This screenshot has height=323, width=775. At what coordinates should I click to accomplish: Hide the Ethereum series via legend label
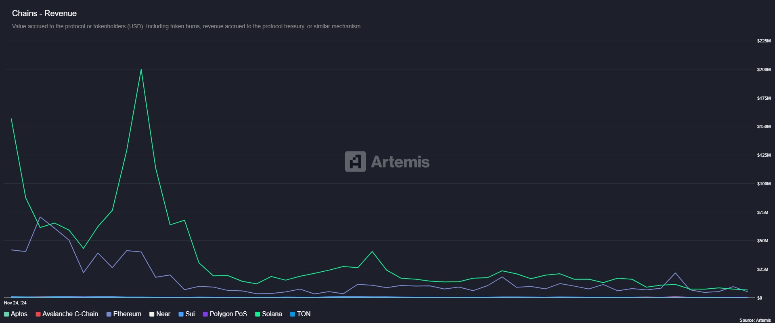coord(127,314)
